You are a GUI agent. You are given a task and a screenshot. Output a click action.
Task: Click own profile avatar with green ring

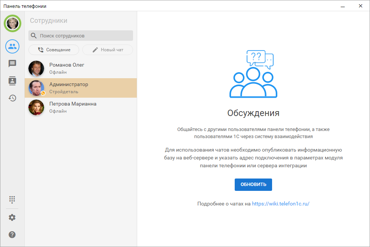pos(12,23)
